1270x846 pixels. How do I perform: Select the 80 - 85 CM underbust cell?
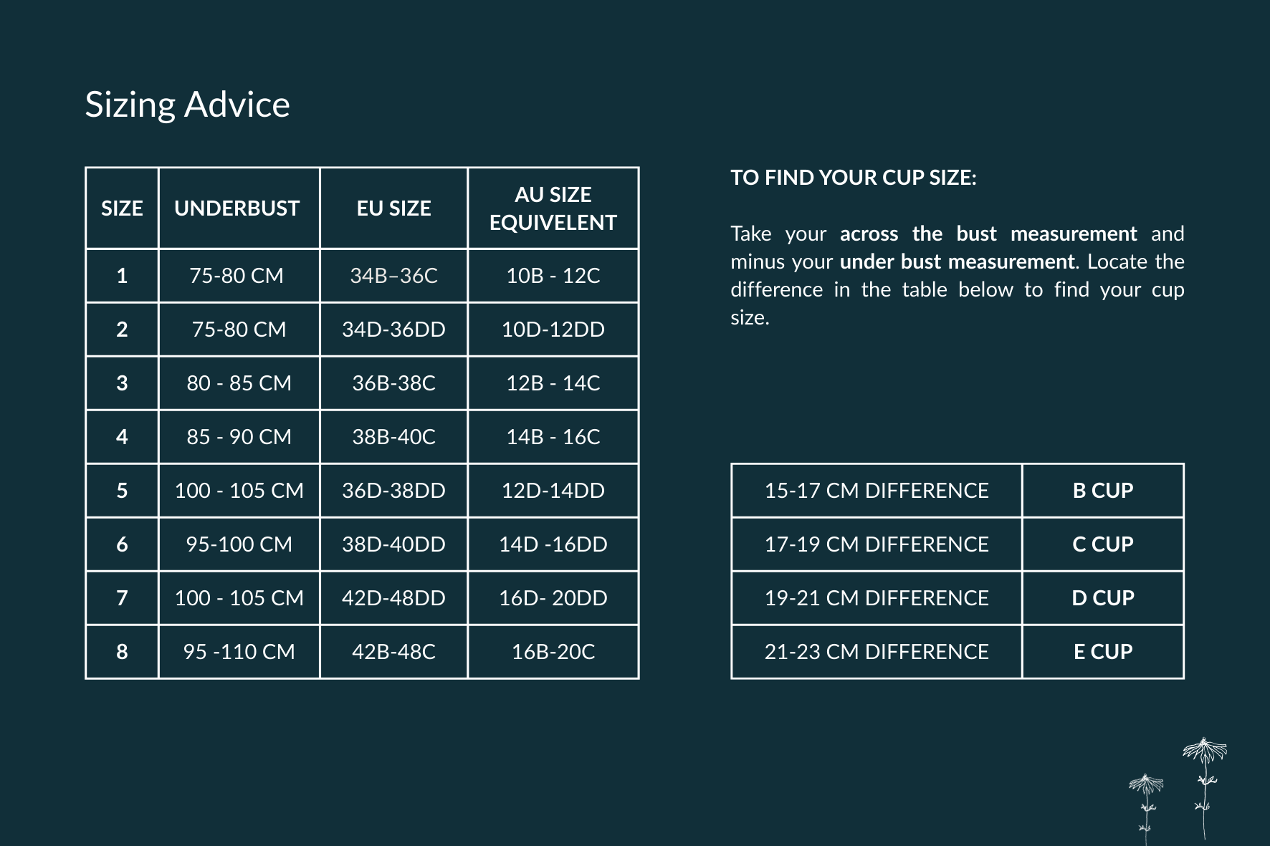(239, 383)
